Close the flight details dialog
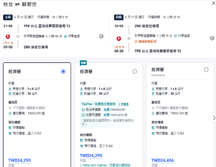Viewport: 216px width, 167px height. (x=213, y=3)
